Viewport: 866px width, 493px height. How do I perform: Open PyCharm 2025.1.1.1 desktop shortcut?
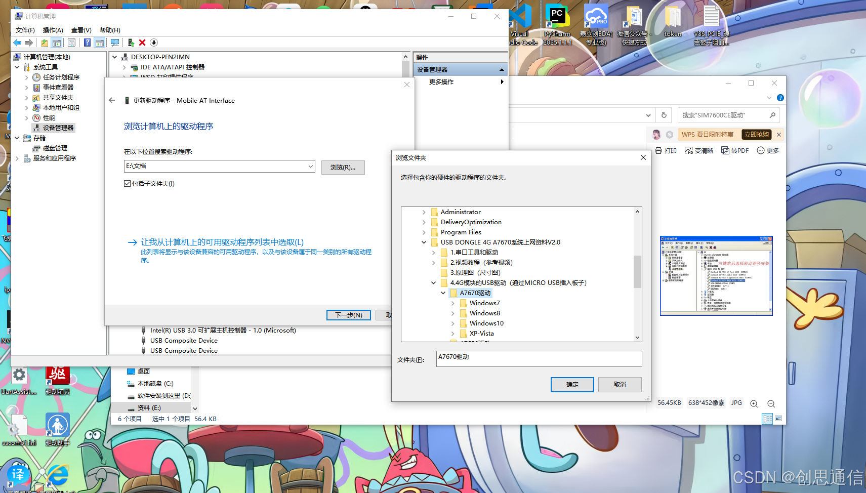click(557, 25)
